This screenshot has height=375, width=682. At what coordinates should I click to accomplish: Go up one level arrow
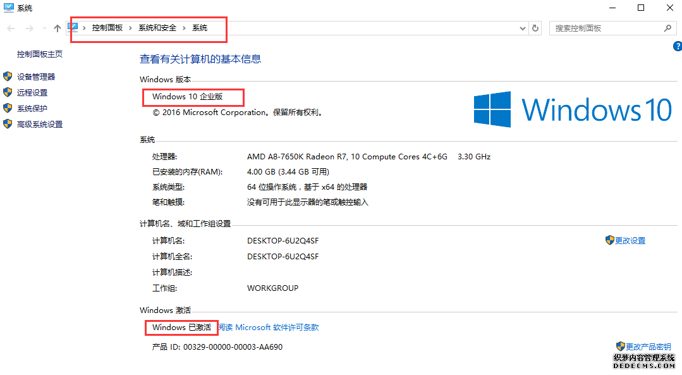[x=58, y=28]
